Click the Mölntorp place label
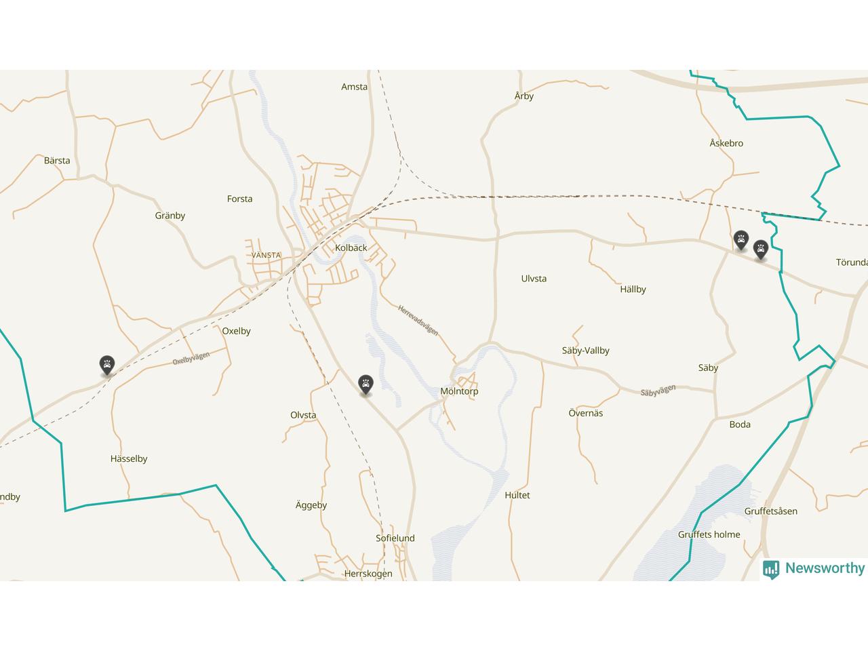Image resolution: width=868 pixels, height=651 pixels. click(459, 391)
